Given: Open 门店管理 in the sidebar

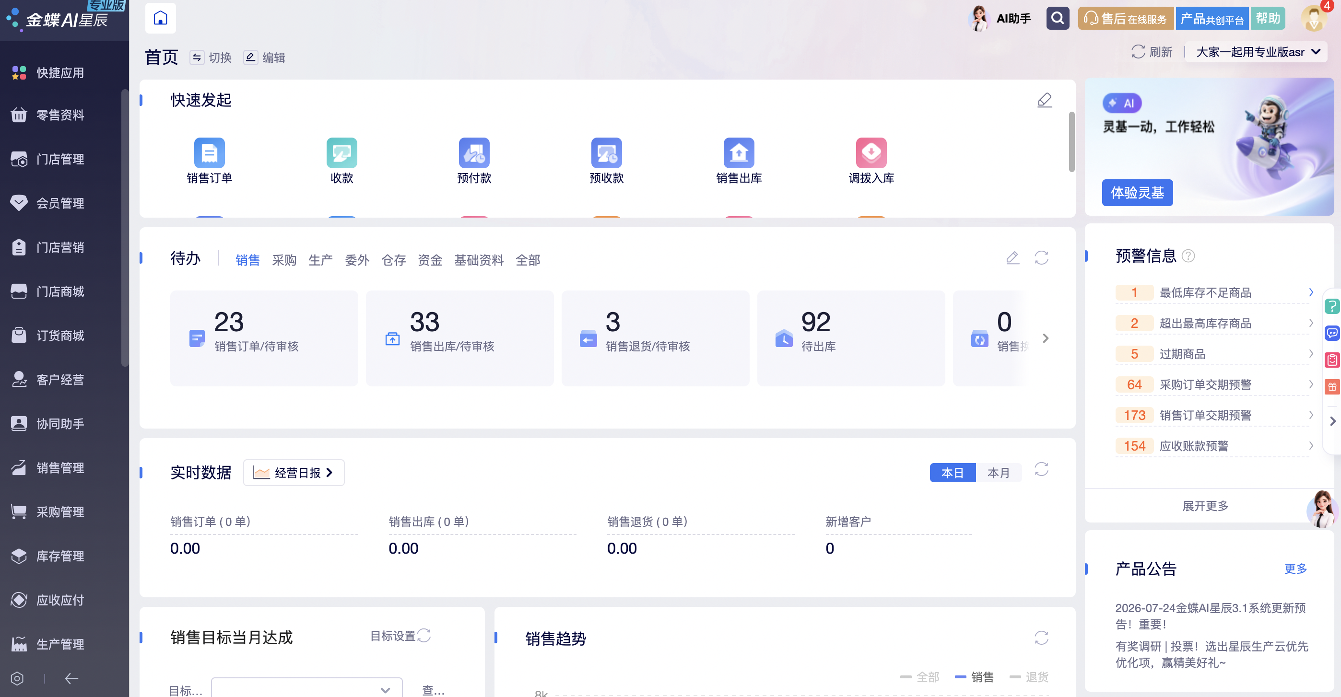Looking at the screenshot, I should coord(60,159).
